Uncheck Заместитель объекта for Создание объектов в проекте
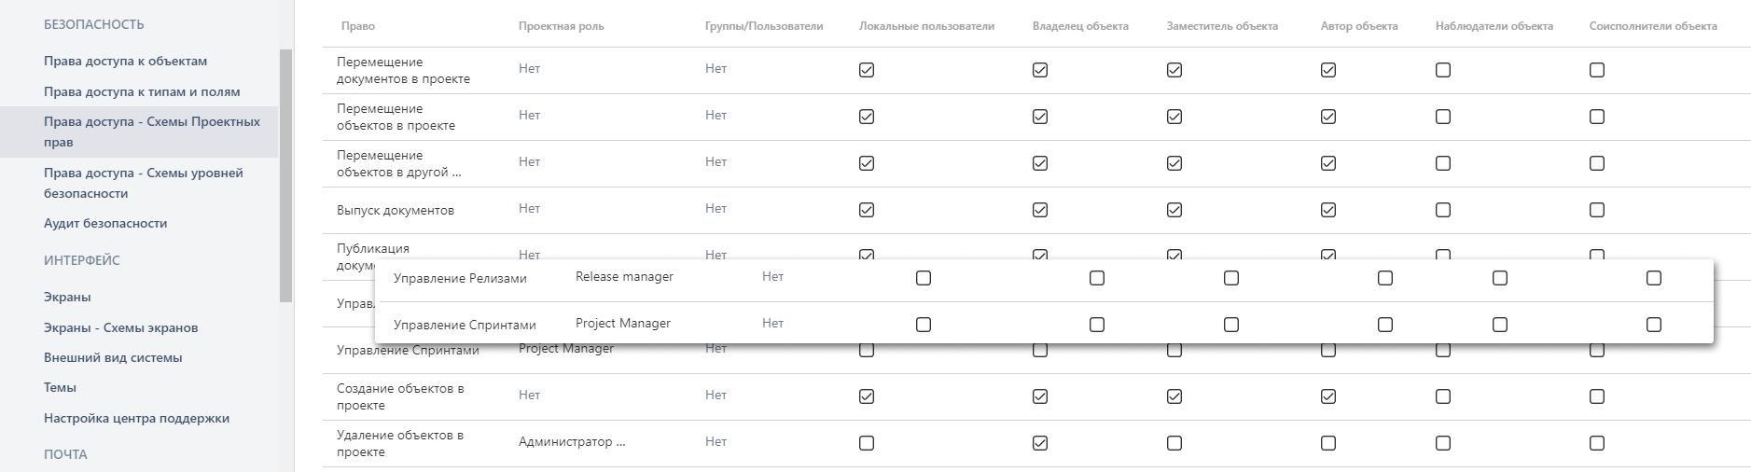This screenshot has height=472, width=1751. [1174, 396]
